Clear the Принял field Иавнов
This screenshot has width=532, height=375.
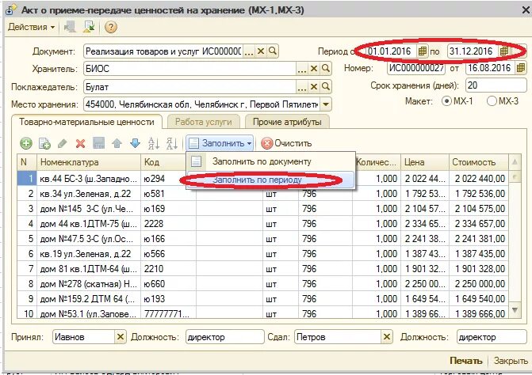click(120, 337)
